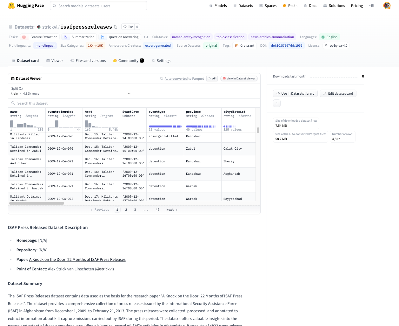Image resolution: width=399 pixels, height=326 pixels.
Task: Click the Edit dataset card button
Action: [x=338, y=93]
